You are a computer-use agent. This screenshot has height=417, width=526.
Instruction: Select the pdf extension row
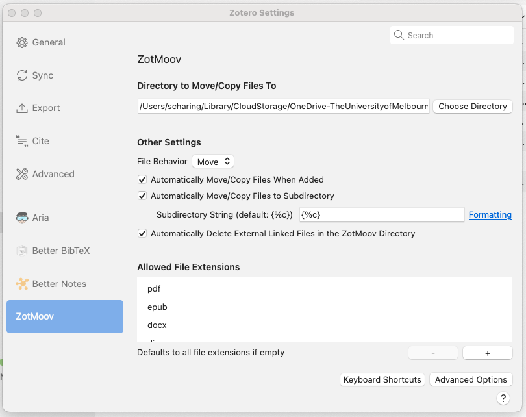click(325, 289)
